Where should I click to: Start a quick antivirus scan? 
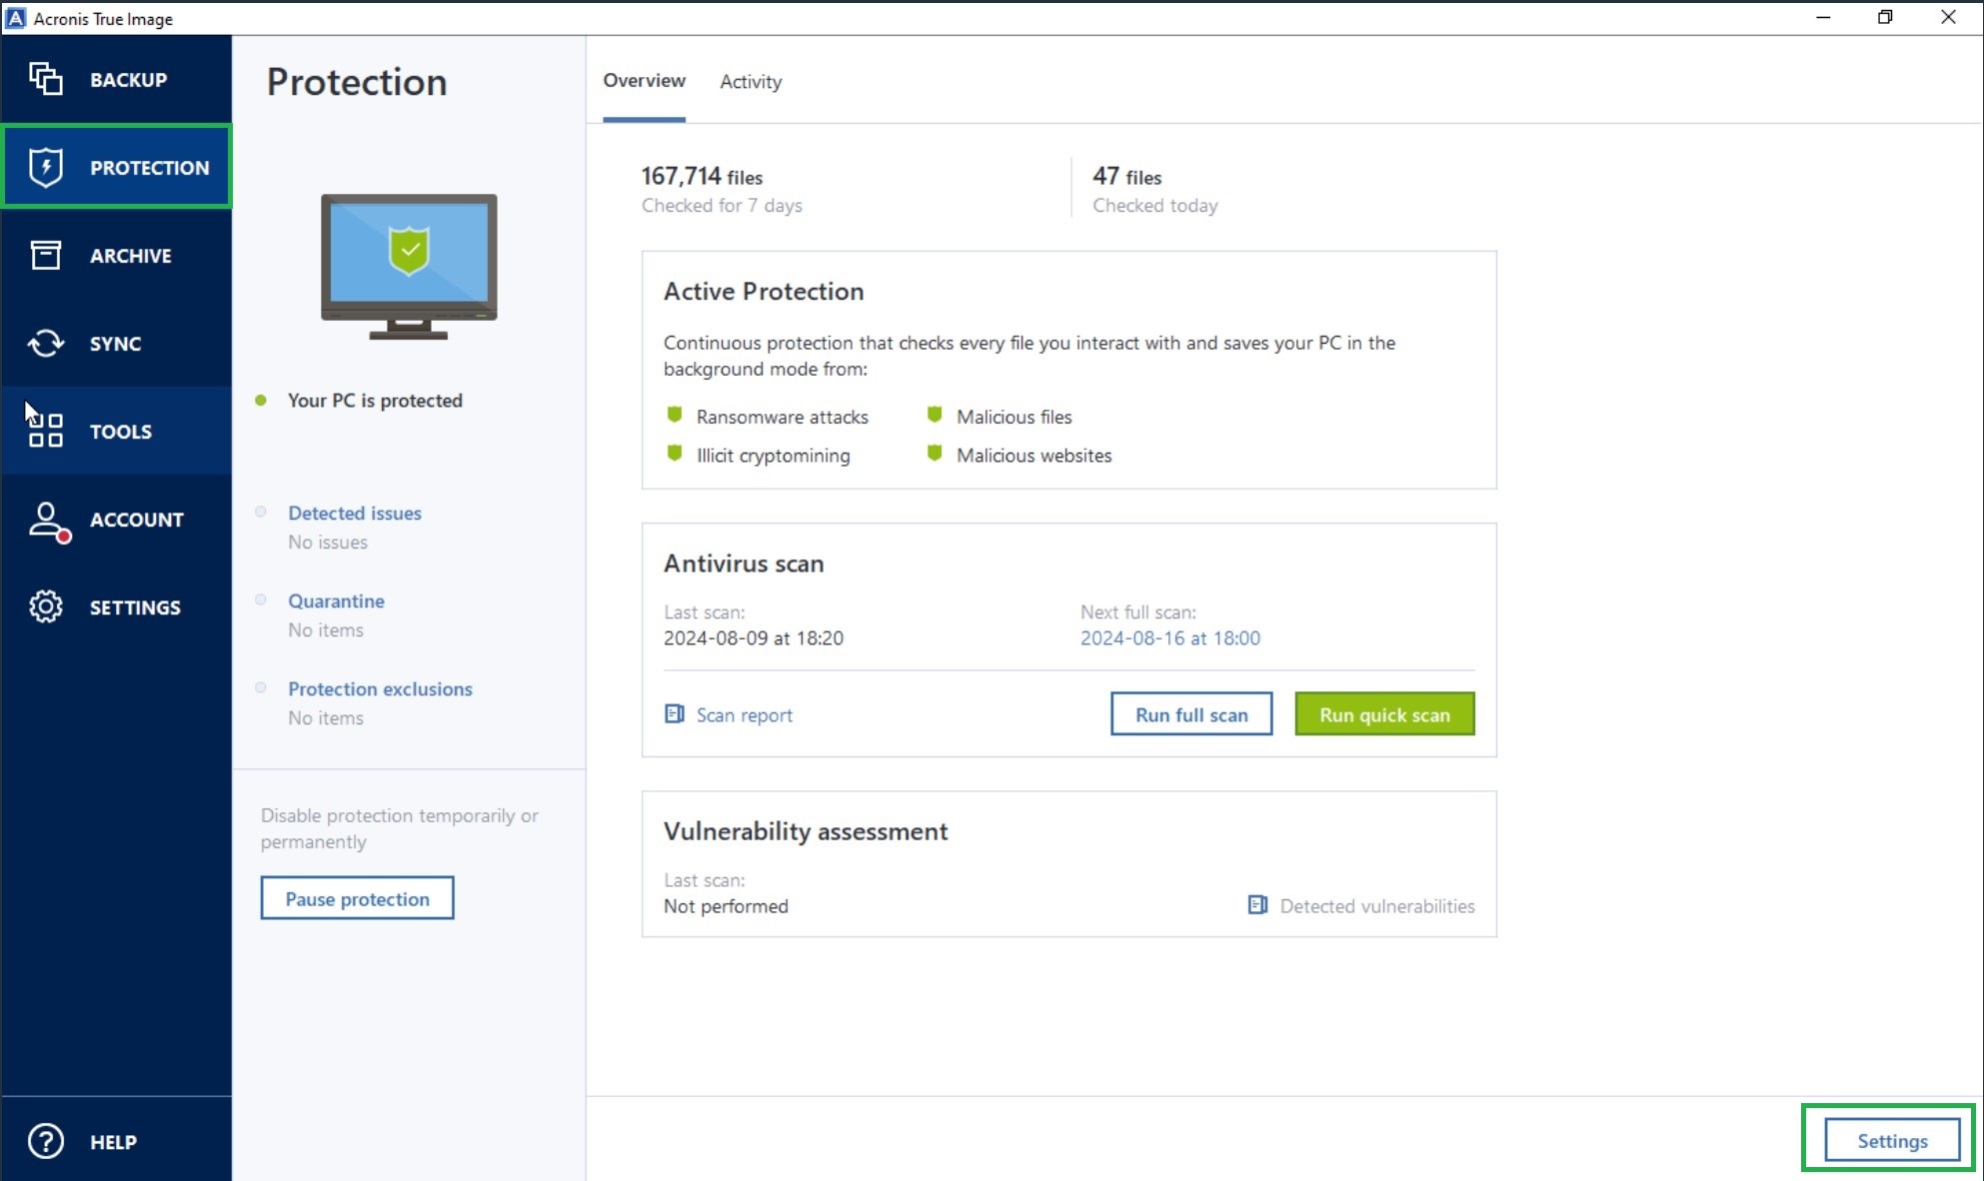coord(1384,713)
